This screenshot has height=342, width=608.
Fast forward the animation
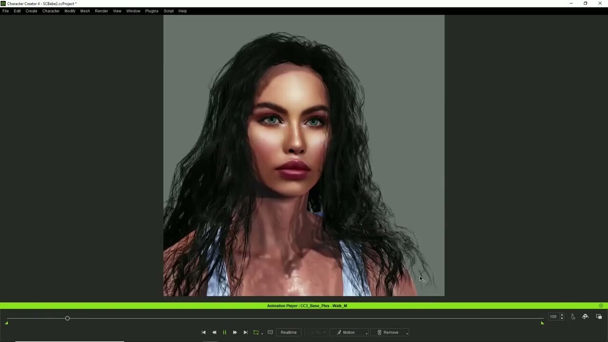(235, 332)
